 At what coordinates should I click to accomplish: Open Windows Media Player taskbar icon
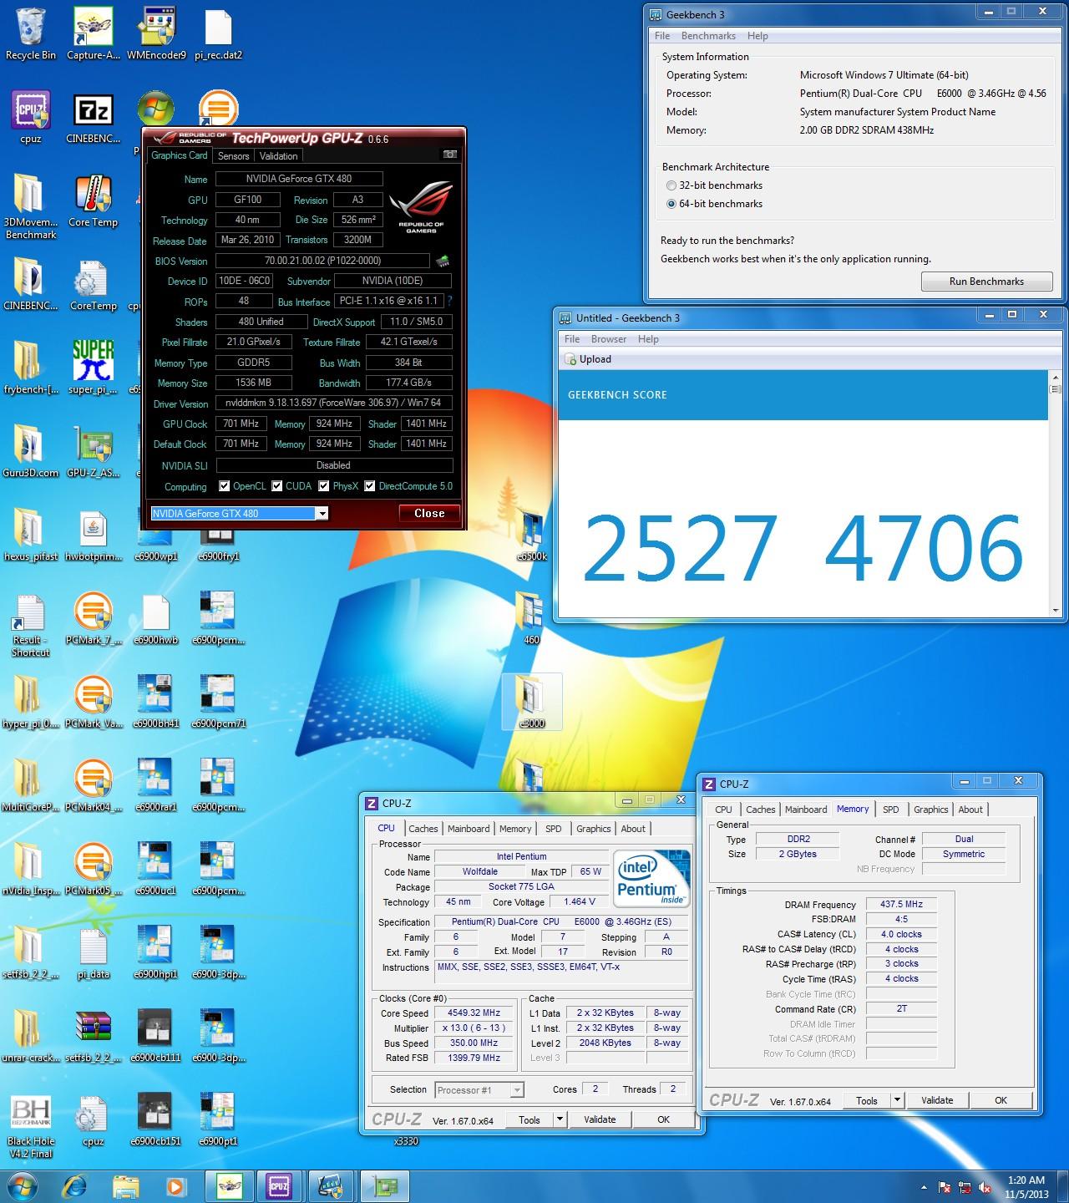pos(175,1185)
